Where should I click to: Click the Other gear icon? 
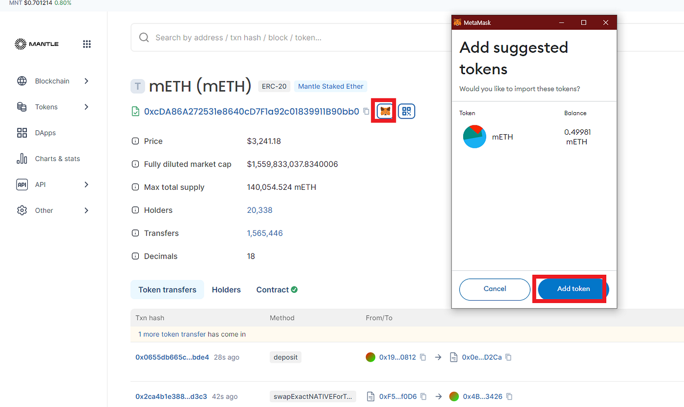click(x=22, y=210)
